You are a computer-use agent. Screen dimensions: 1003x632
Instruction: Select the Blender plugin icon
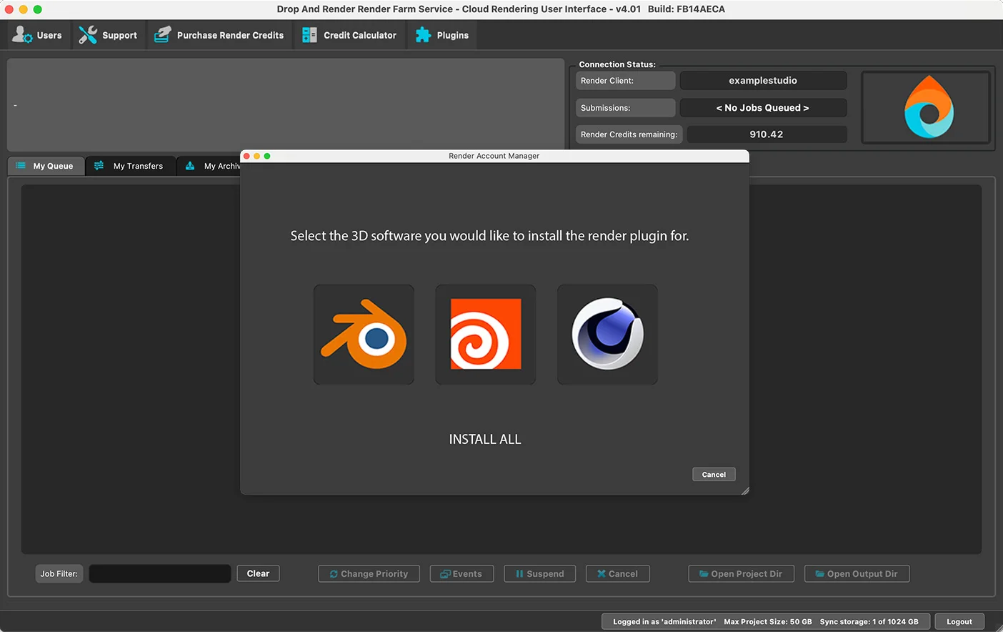[x=364, y=335]
